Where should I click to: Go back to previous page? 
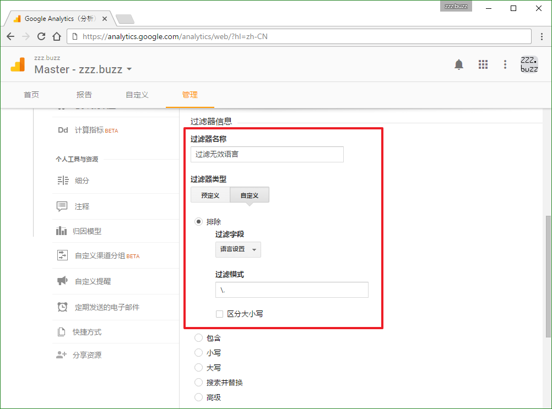coord(10,36)
